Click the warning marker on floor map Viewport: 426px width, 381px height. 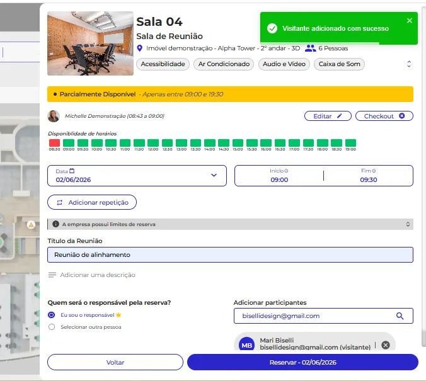[31, 225]
